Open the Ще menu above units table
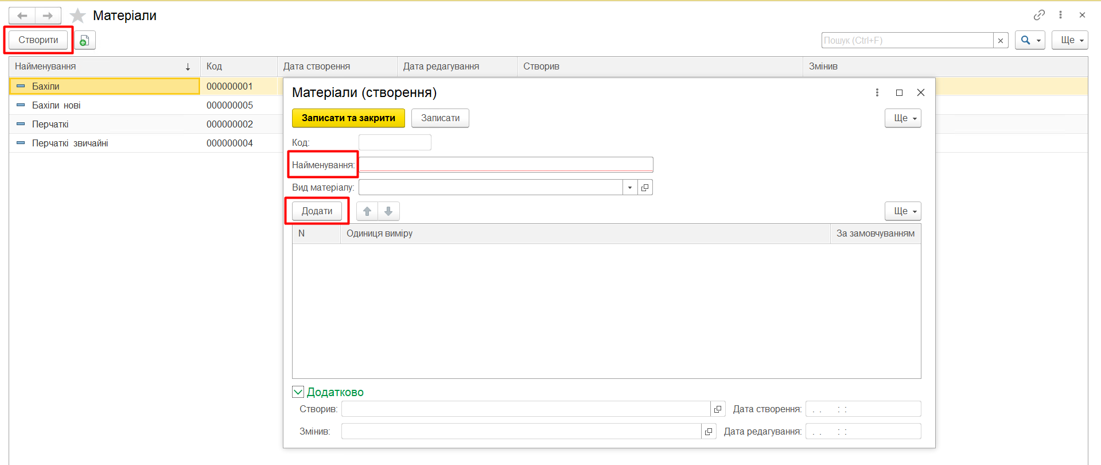1101x465 pixels. tap(902, 211)
